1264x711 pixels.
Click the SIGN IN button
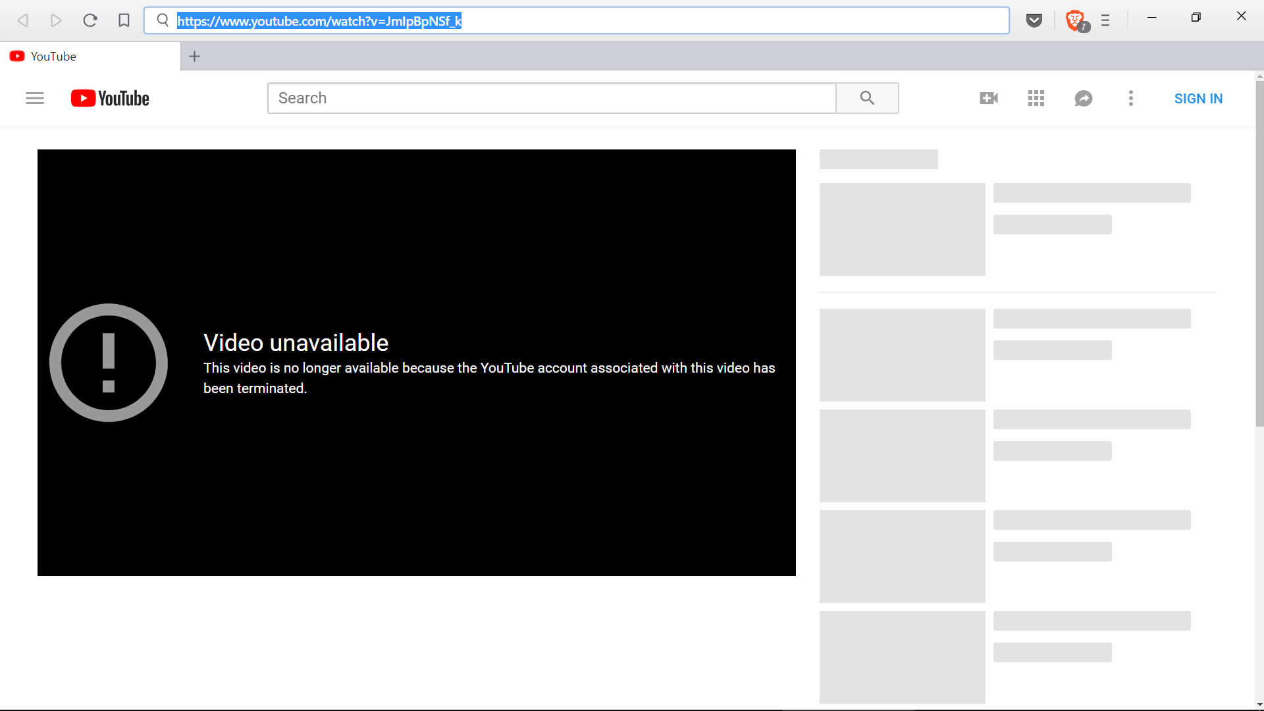pyautogui.click(x=1199, y=98)
